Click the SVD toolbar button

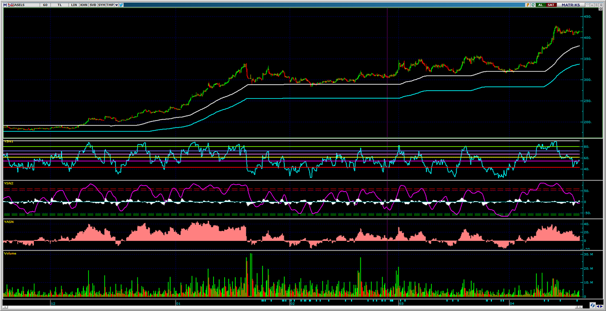point(93,5)
